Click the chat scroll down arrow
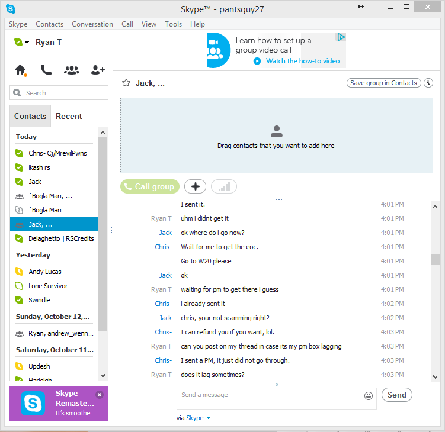This screenshot has height=432, width=445. (x=435, y=377)
